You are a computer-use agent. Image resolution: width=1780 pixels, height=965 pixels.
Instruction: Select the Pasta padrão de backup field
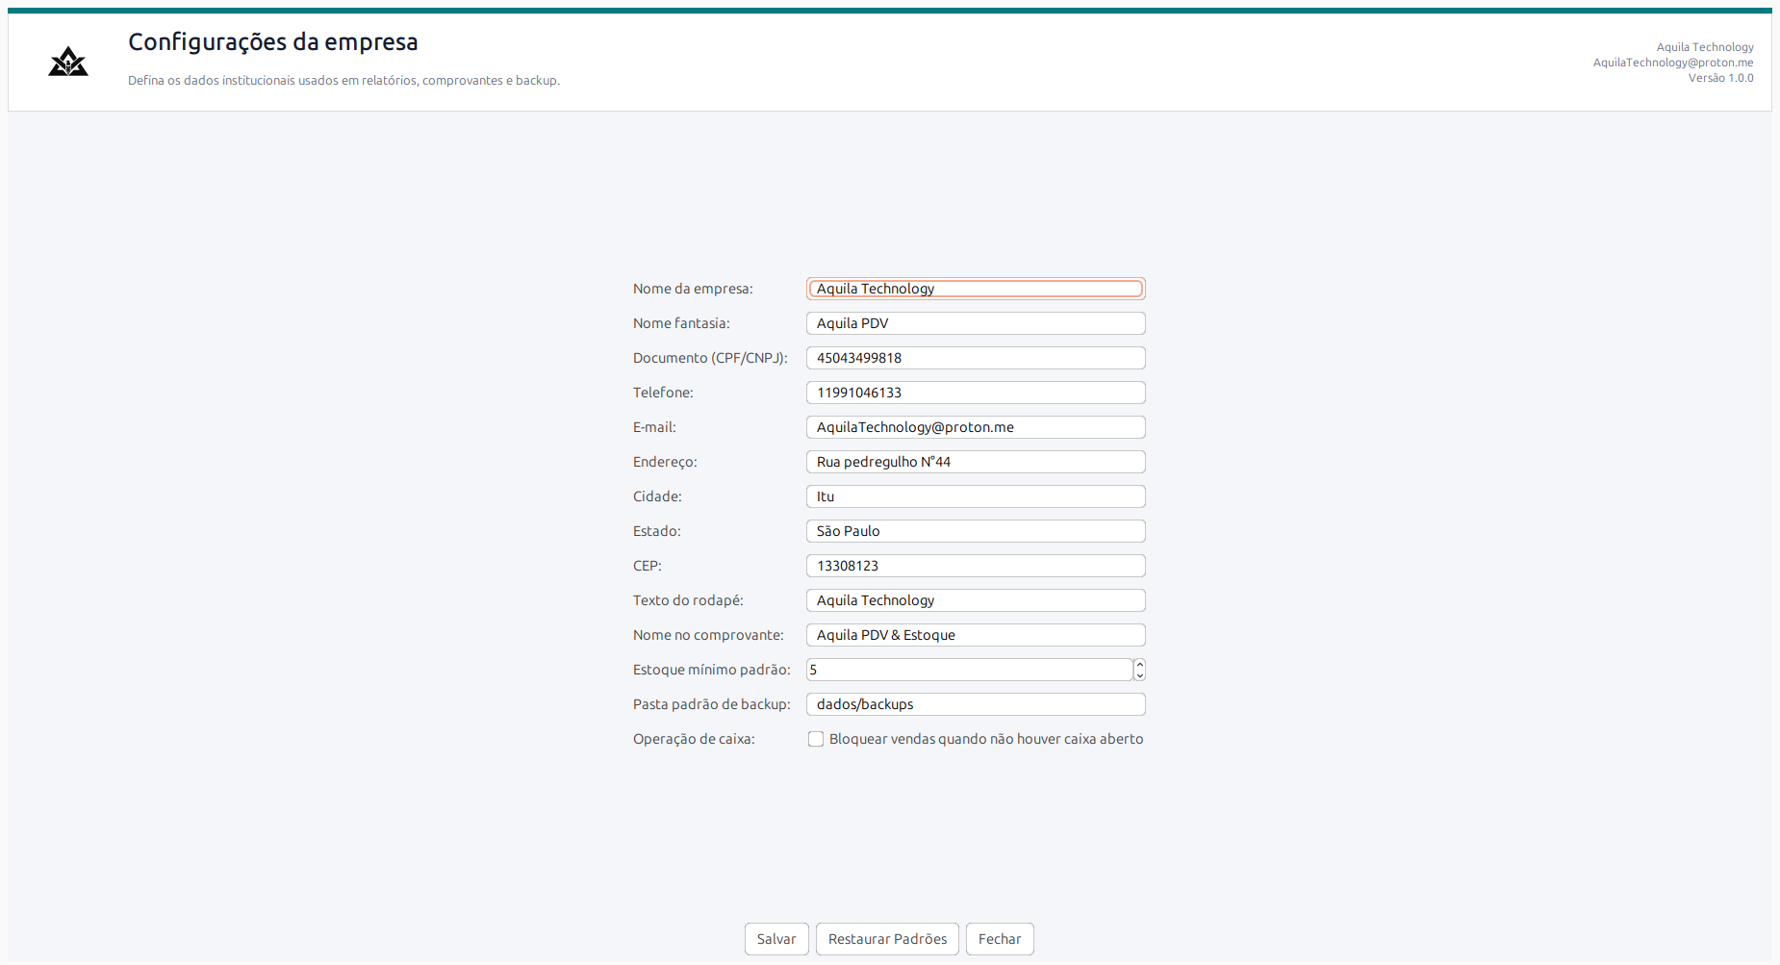pos(976,704)
